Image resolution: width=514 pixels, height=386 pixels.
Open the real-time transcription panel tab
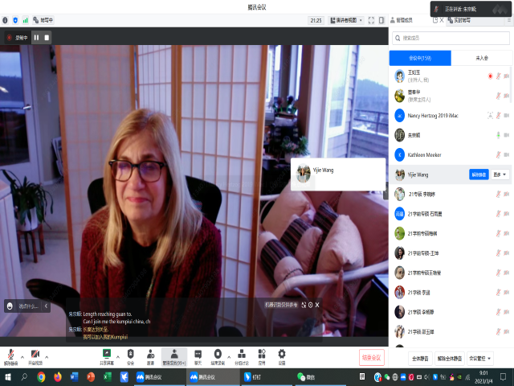coord(459,20)
